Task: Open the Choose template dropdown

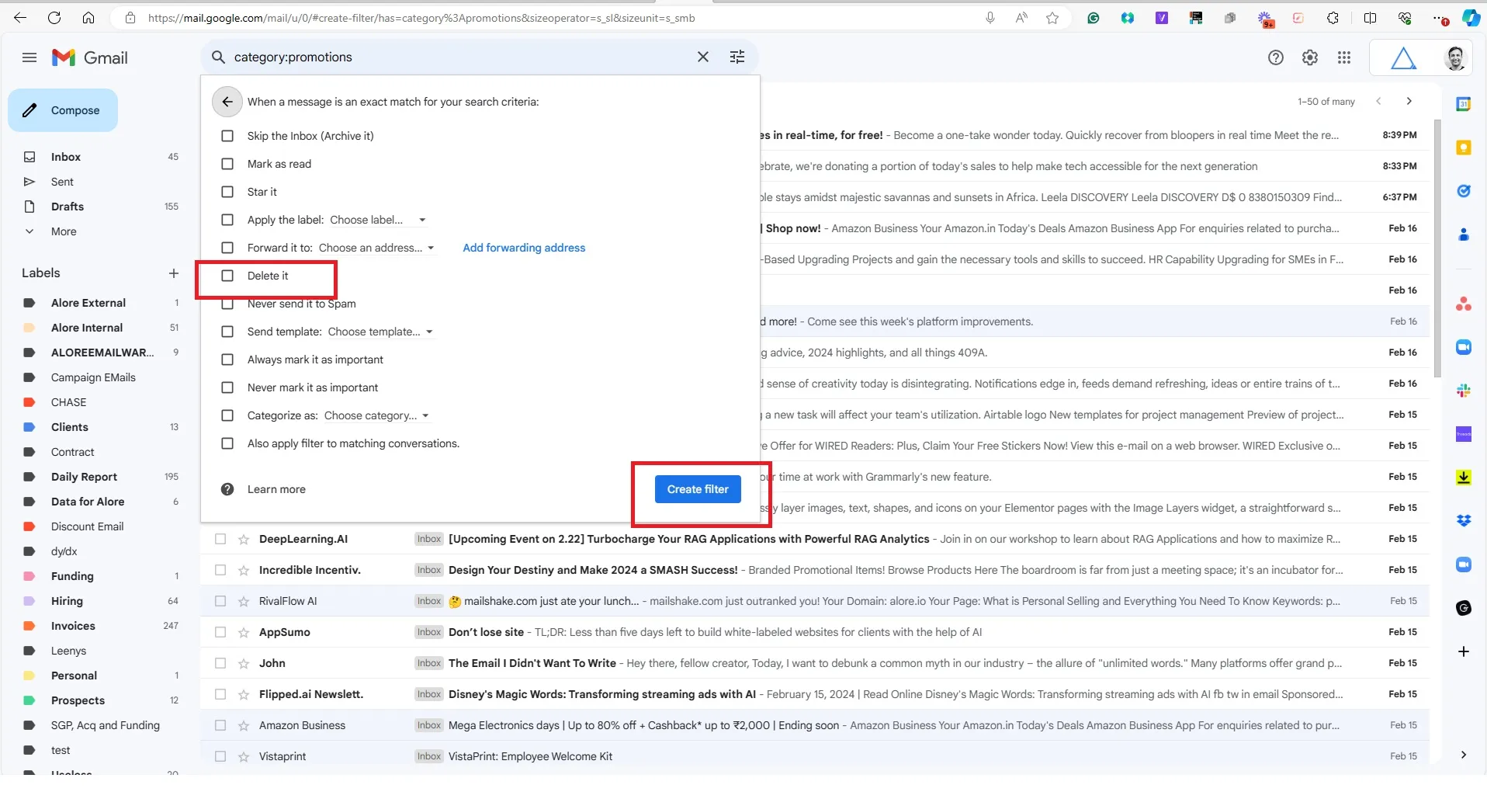Action: click(x=380, y=332)
